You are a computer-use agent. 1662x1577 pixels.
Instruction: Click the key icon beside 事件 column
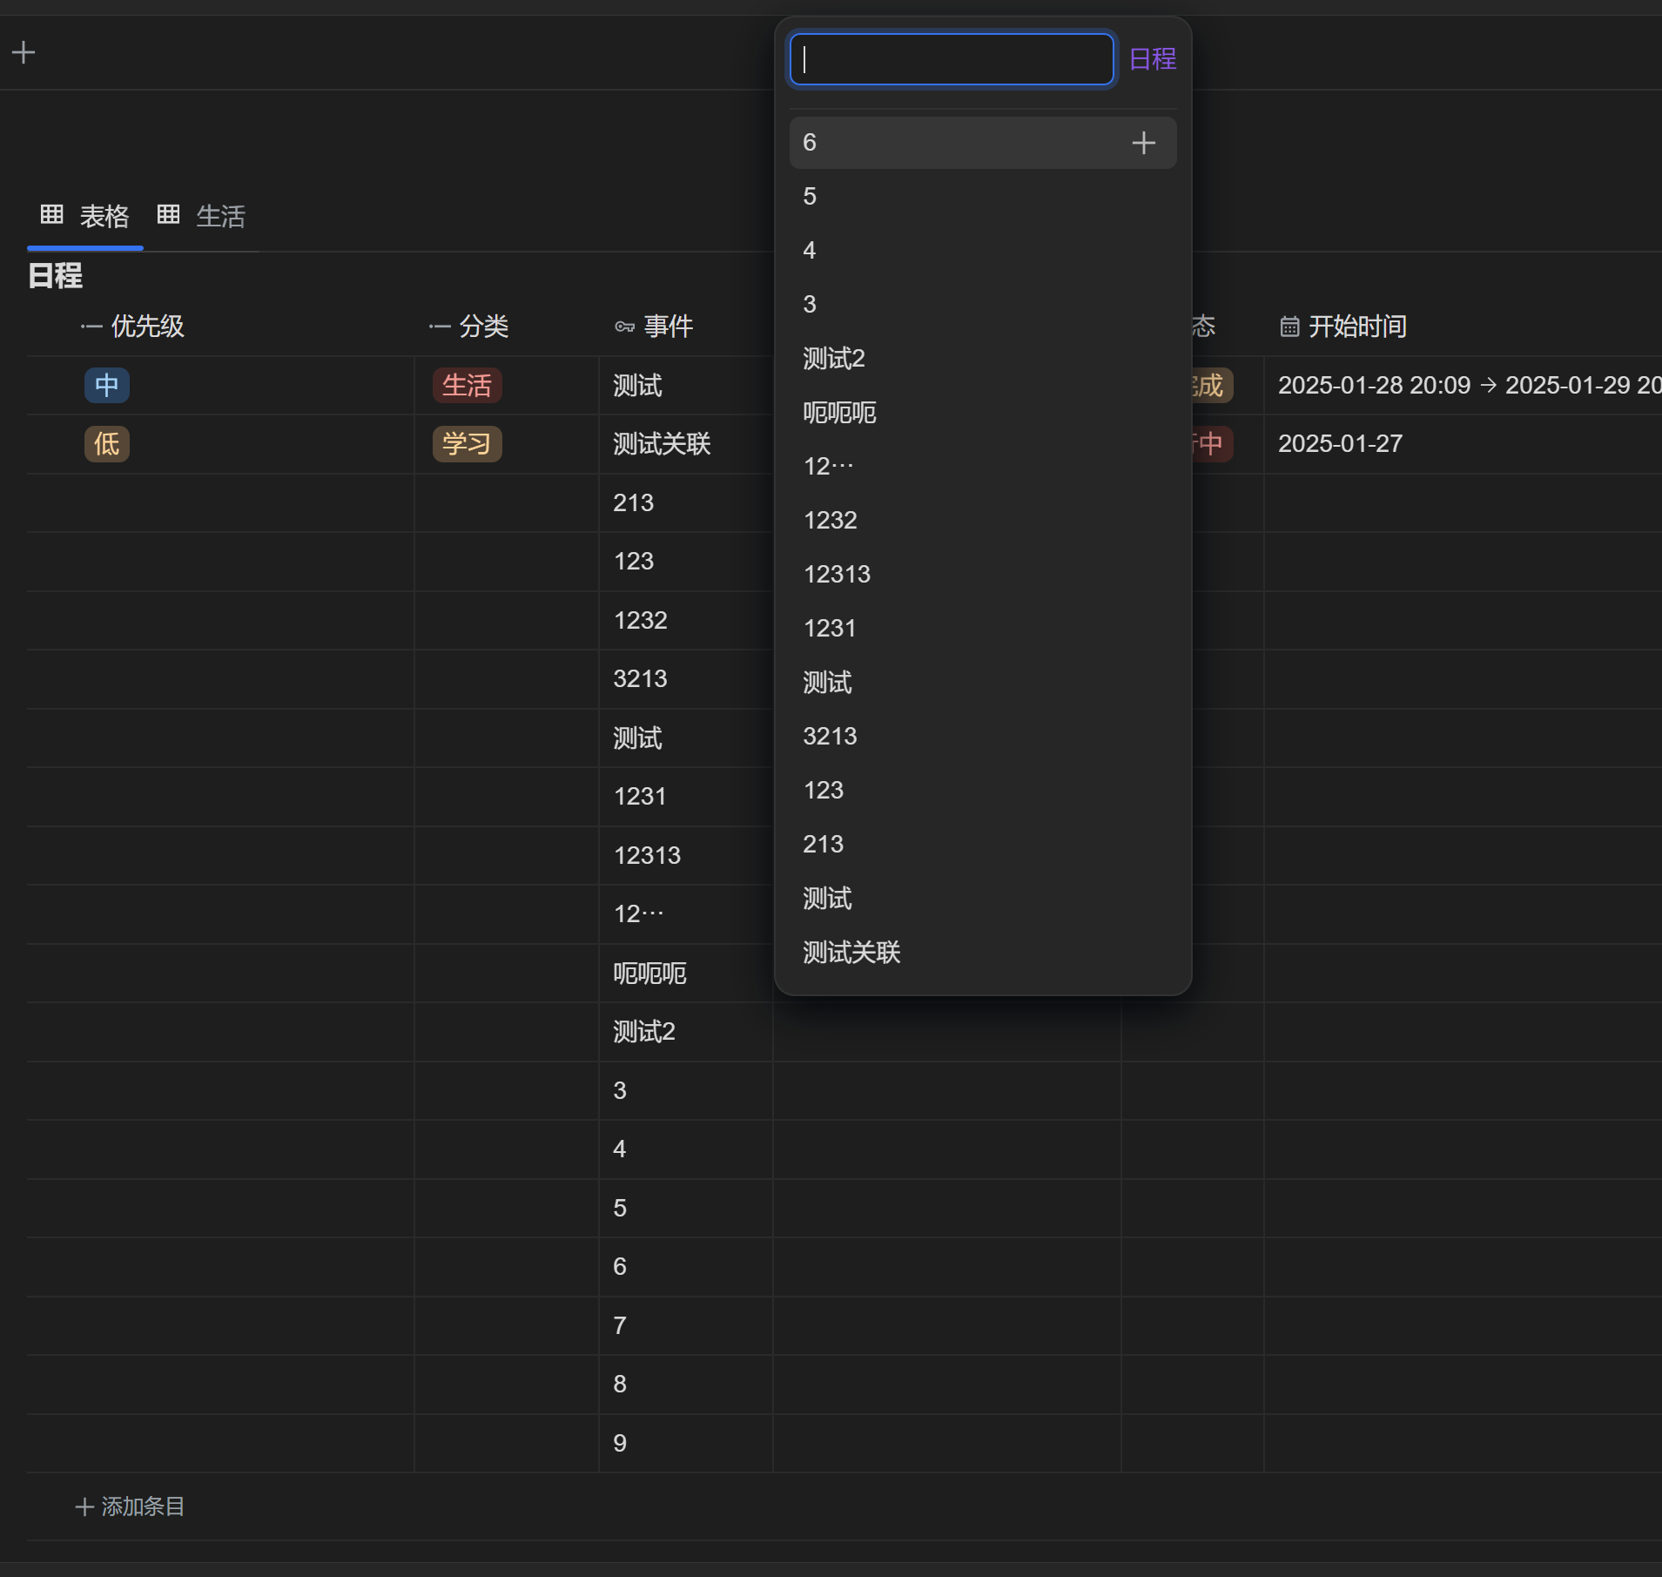click(624, 327)
